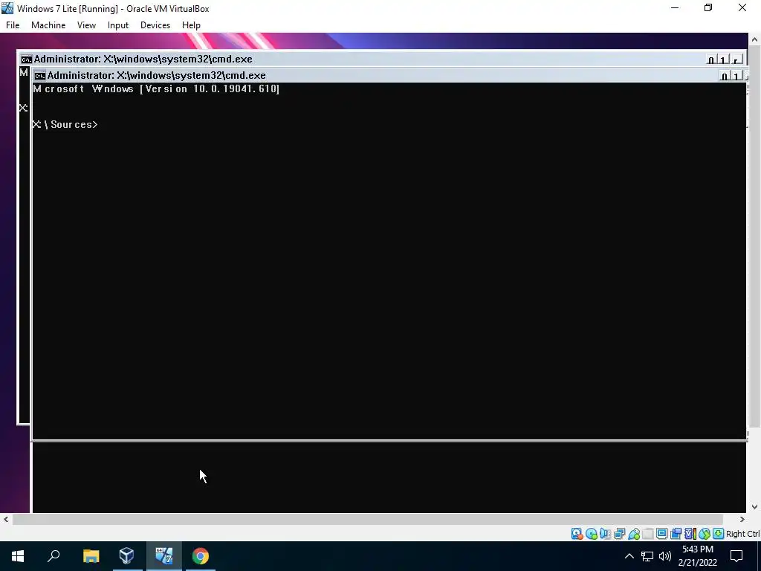Click the horizontal scrollbar left arrow
Image resolution: width=761 pixels, height=571 pixels.
[x=6, y=520]
